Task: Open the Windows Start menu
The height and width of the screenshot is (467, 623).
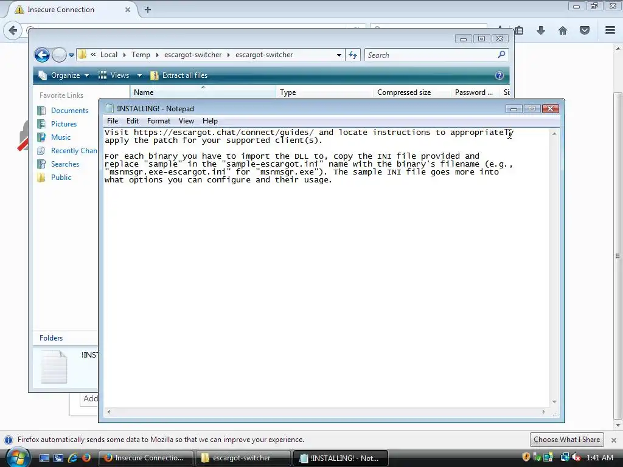Action: click(x=18, y=458)
